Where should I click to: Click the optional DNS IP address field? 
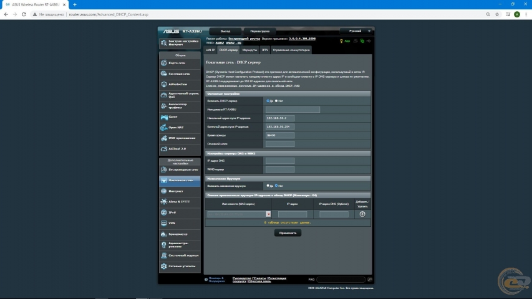(x=334, y=214)
